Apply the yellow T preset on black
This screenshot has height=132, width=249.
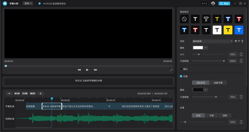[x=217, y=19]
